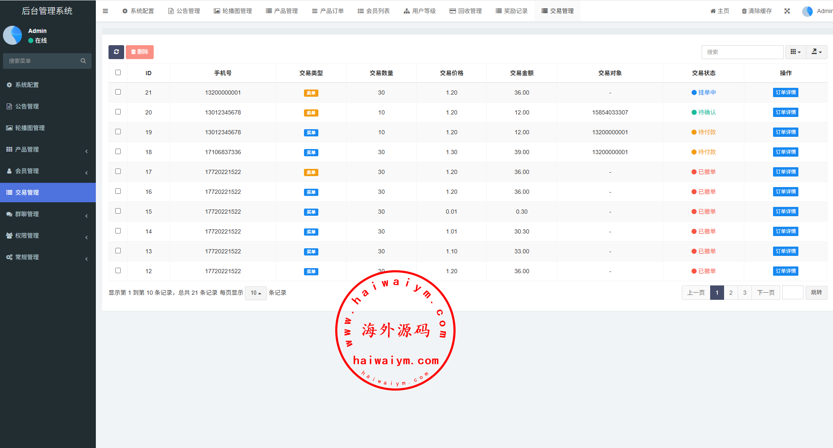Click the fullscreen expand icon
The height and width of the screenshot is (448, 833).
(787, 11)
